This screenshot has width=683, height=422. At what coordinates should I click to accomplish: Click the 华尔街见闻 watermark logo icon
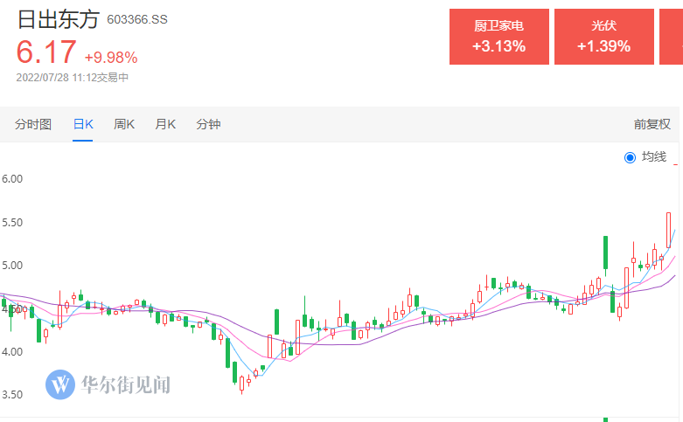tap(60, 384)
